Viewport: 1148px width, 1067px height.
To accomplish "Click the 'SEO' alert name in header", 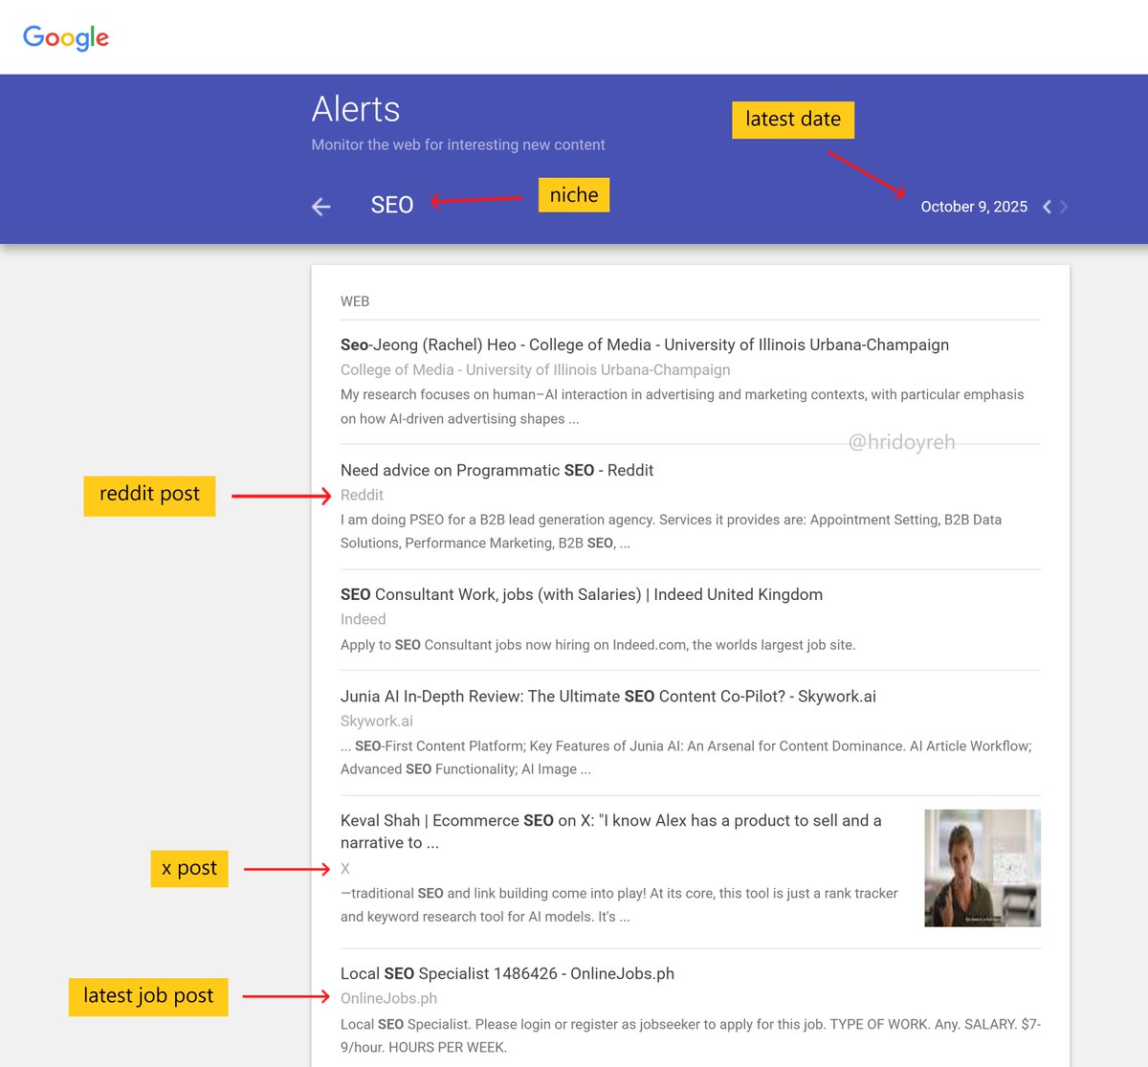I will click(x=392, y=205).
